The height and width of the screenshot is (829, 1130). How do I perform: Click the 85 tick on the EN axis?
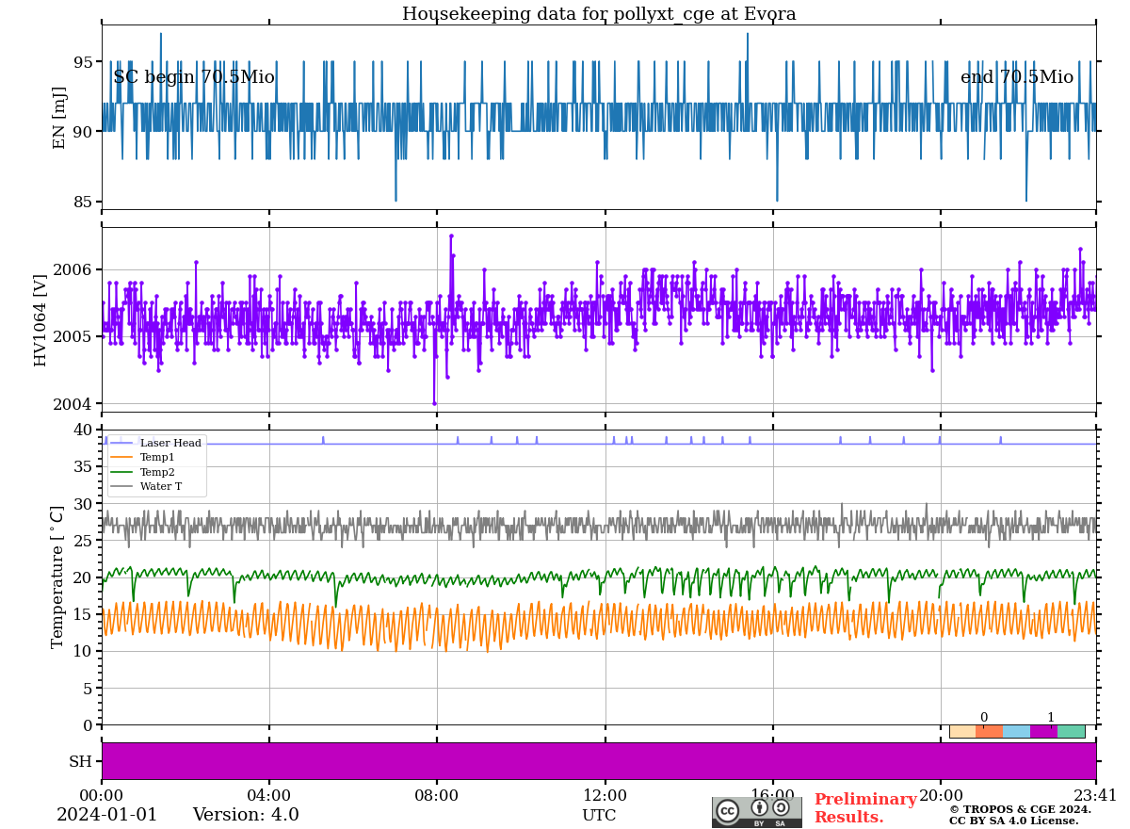(83, 202)
